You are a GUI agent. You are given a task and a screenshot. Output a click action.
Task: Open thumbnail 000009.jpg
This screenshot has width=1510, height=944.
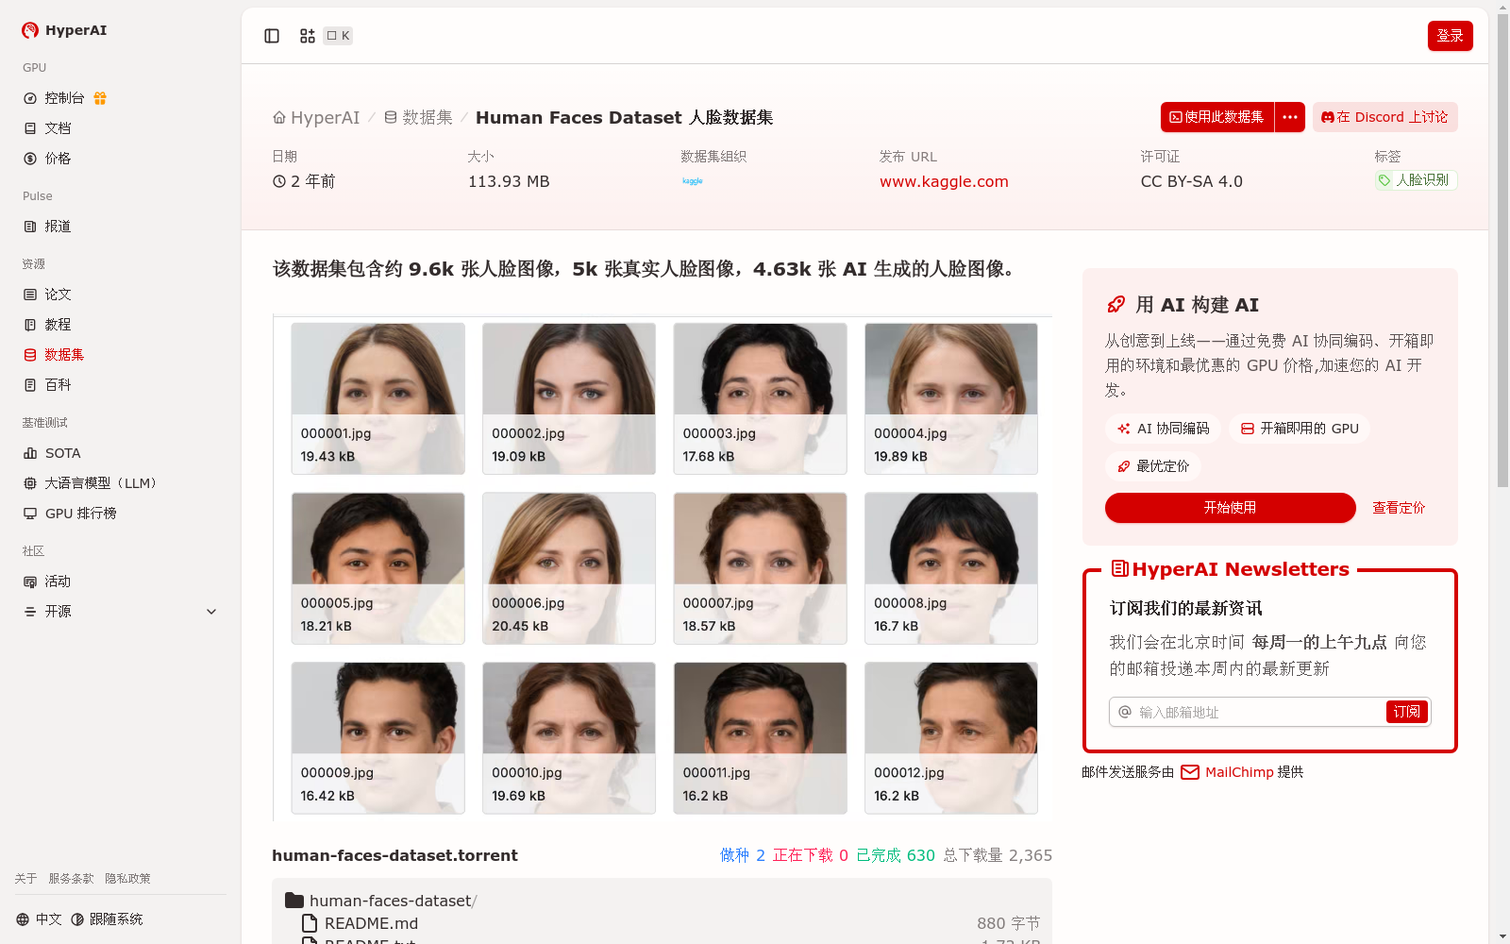click(x=378, y=738)
